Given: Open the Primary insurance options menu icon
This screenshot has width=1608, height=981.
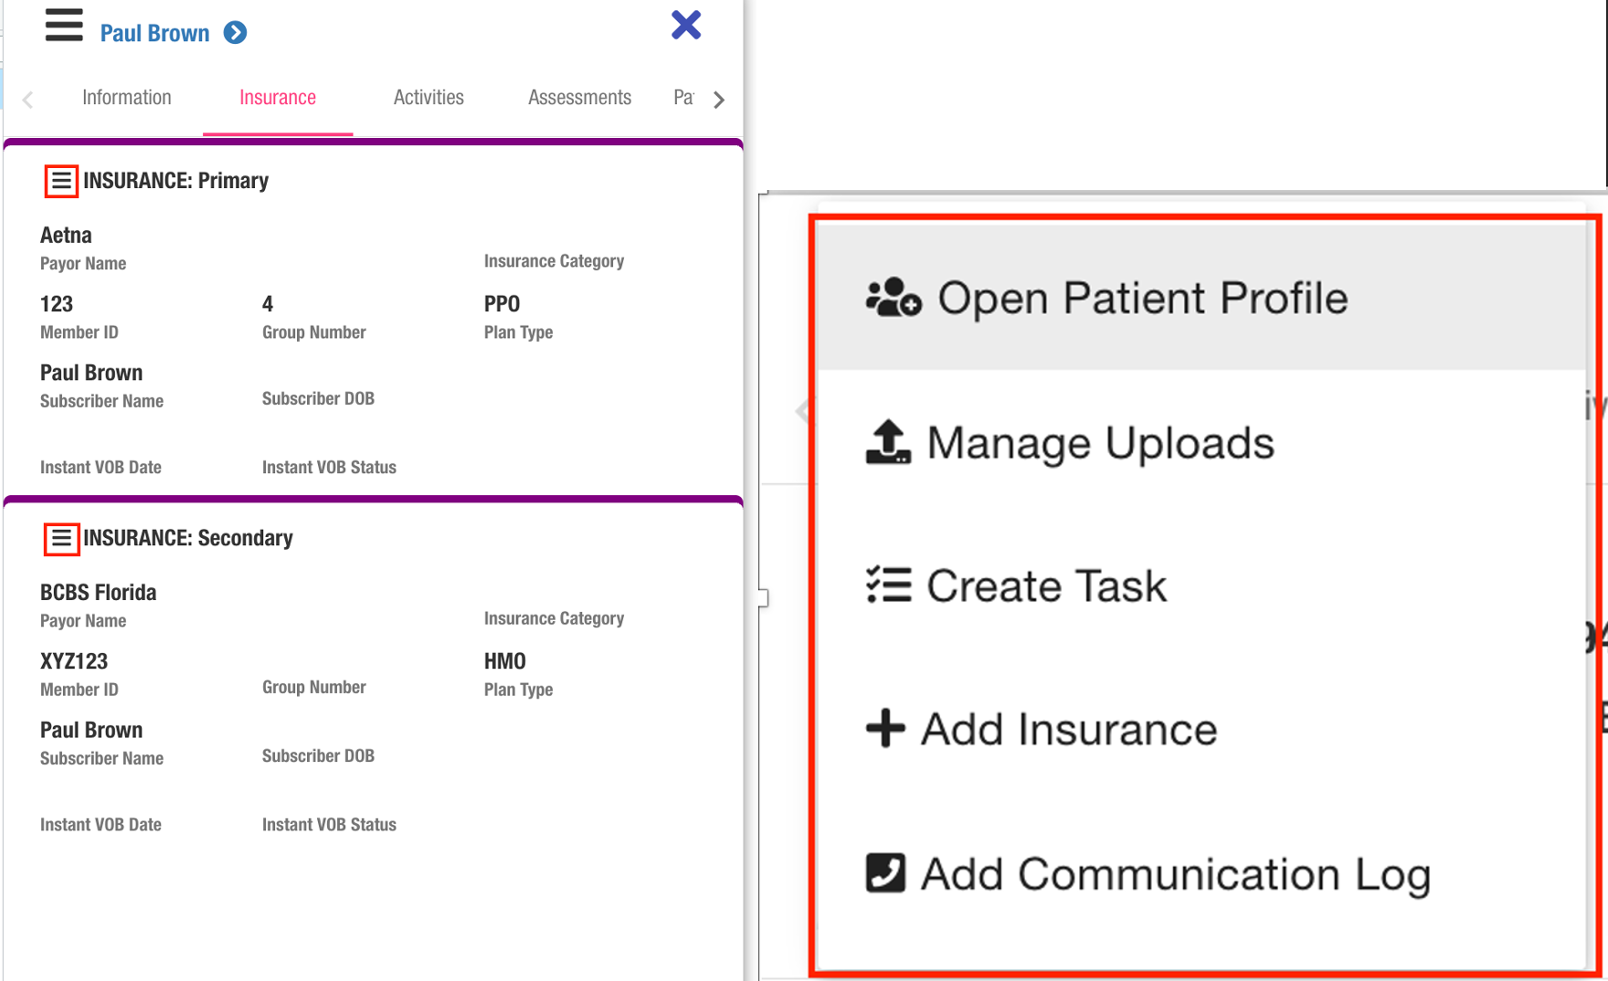Looking at the screenshot, I should click(x=61, y=181).
